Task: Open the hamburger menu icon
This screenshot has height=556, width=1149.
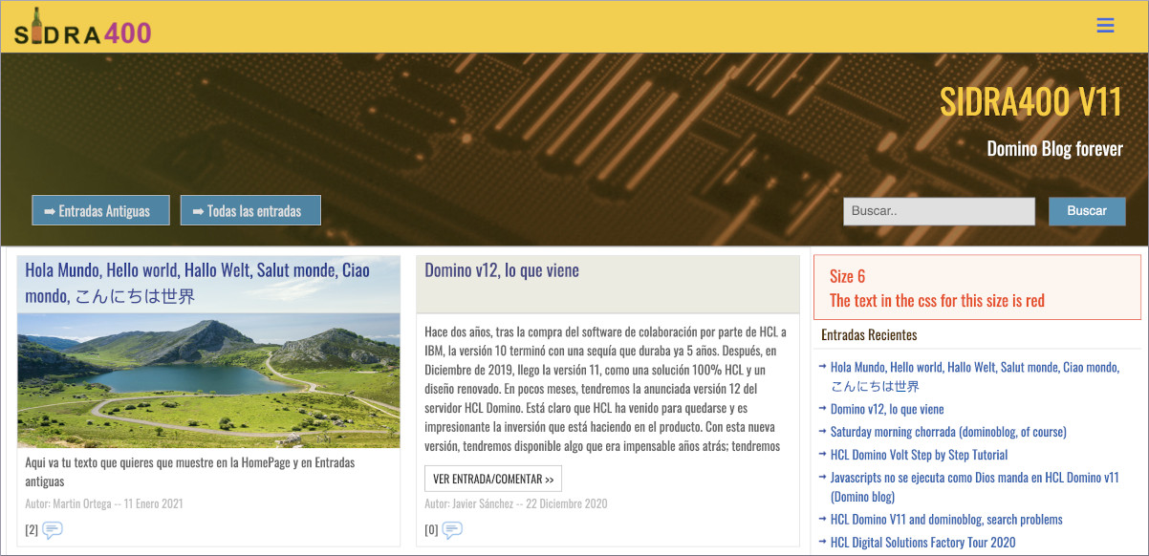Action: pyautogui.click(x=1105, y=26)
